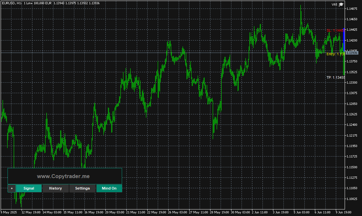Image resolution: width=362 pixels, height=216 pixels.
Task: Open the Settings panel button
Action: pyautogui.click(x=82, y=188)
